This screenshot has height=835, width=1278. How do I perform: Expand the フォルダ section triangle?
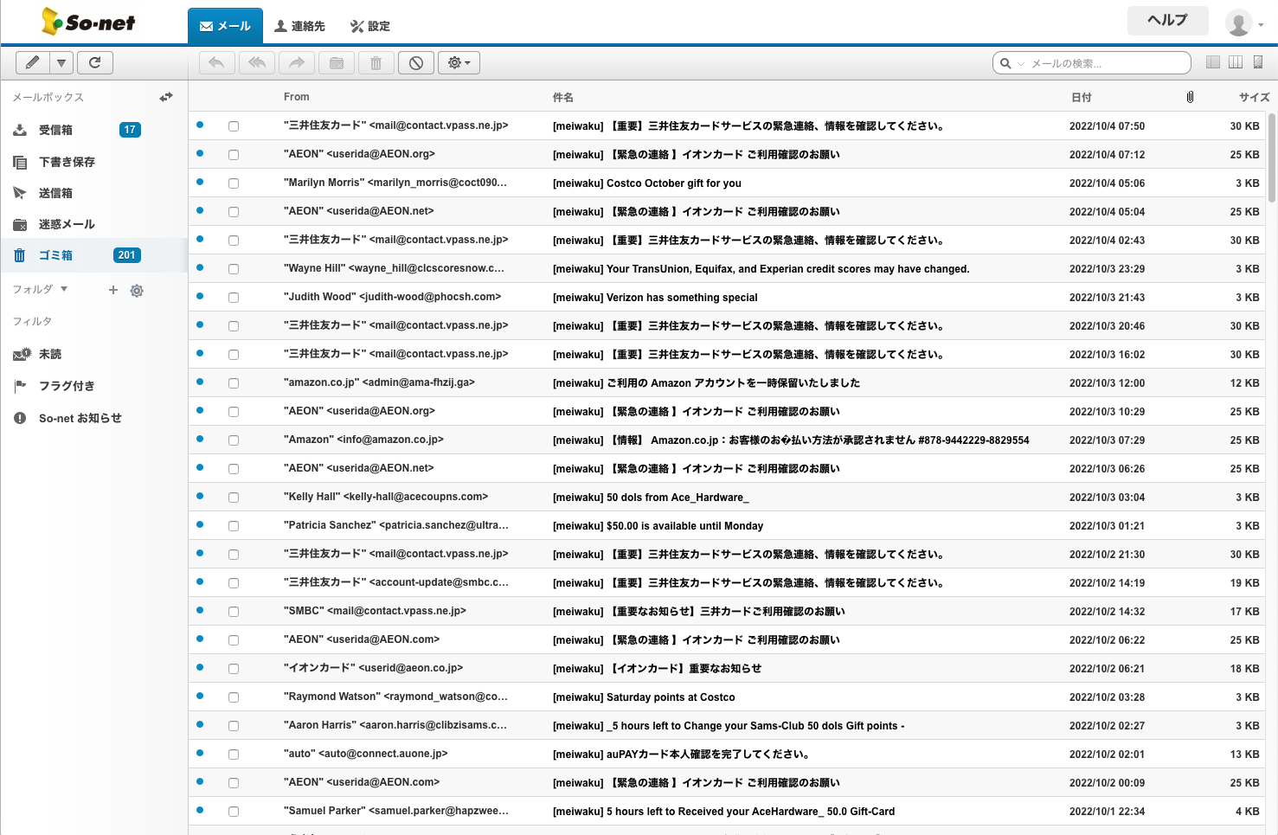[63, 289]
